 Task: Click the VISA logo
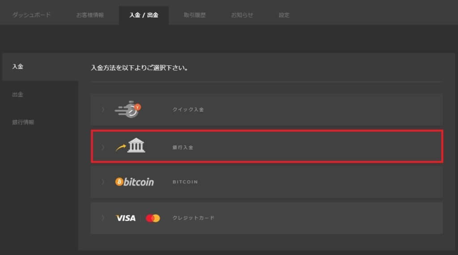click(x=126, y=218)
